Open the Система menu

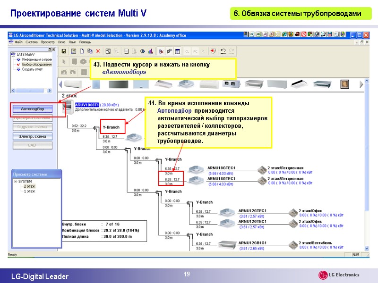coord(32,42)
